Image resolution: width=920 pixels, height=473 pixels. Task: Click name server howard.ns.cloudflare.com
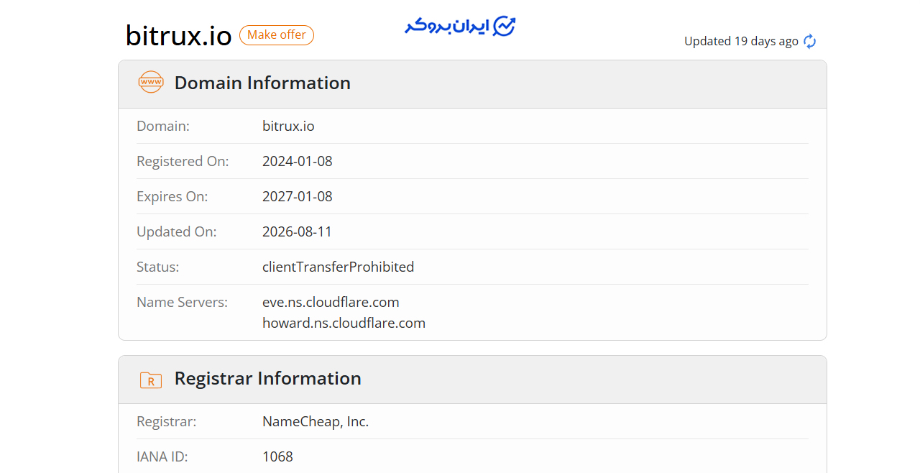(x=344, y=323)
